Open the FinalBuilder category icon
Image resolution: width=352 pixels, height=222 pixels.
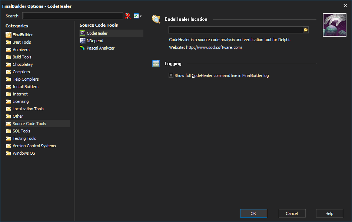click(9, 35)
